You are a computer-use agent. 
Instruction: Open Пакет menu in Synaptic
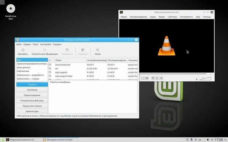click(x=36, y=45)
